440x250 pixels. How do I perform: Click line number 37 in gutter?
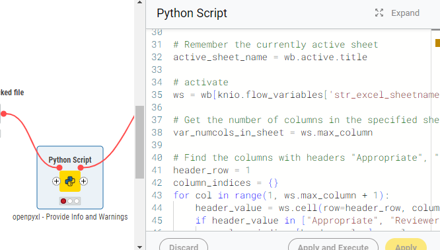(157, 120)
